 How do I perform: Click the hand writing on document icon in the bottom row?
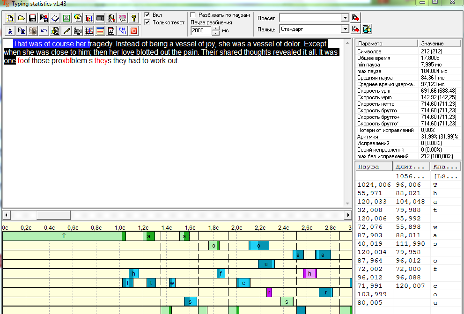point(55,30)
